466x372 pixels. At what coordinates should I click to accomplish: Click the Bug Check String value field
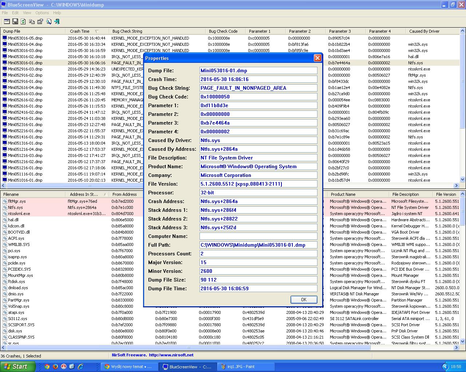[x=258, y=88]
